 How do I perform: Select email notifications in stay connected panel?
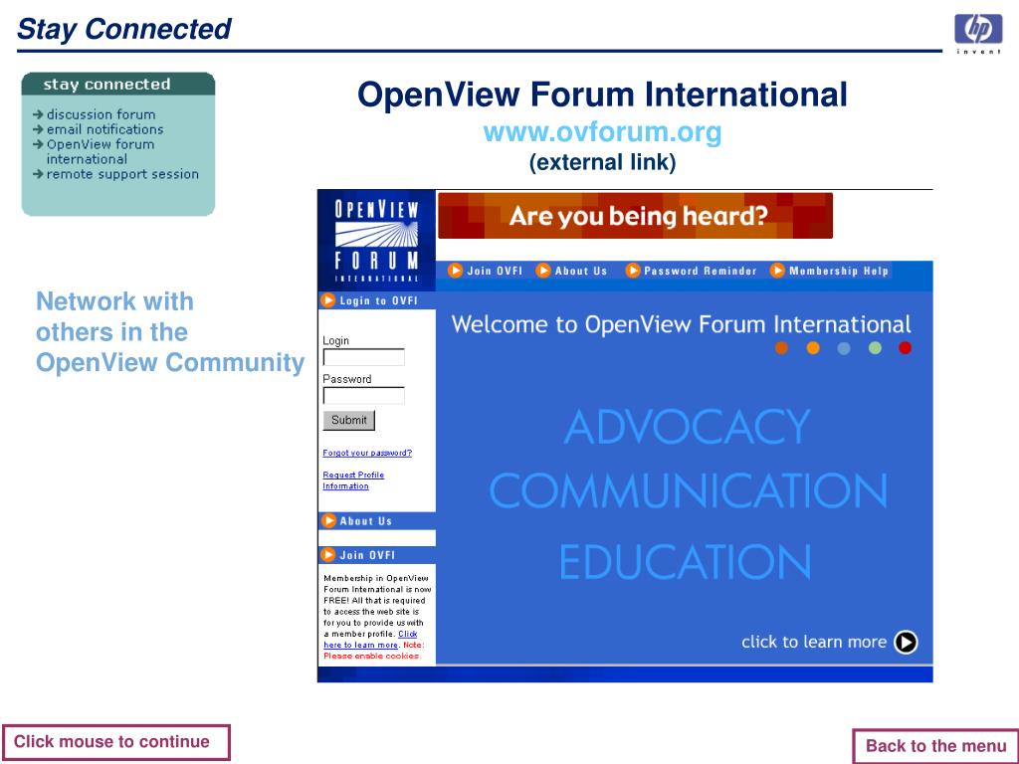104,129
